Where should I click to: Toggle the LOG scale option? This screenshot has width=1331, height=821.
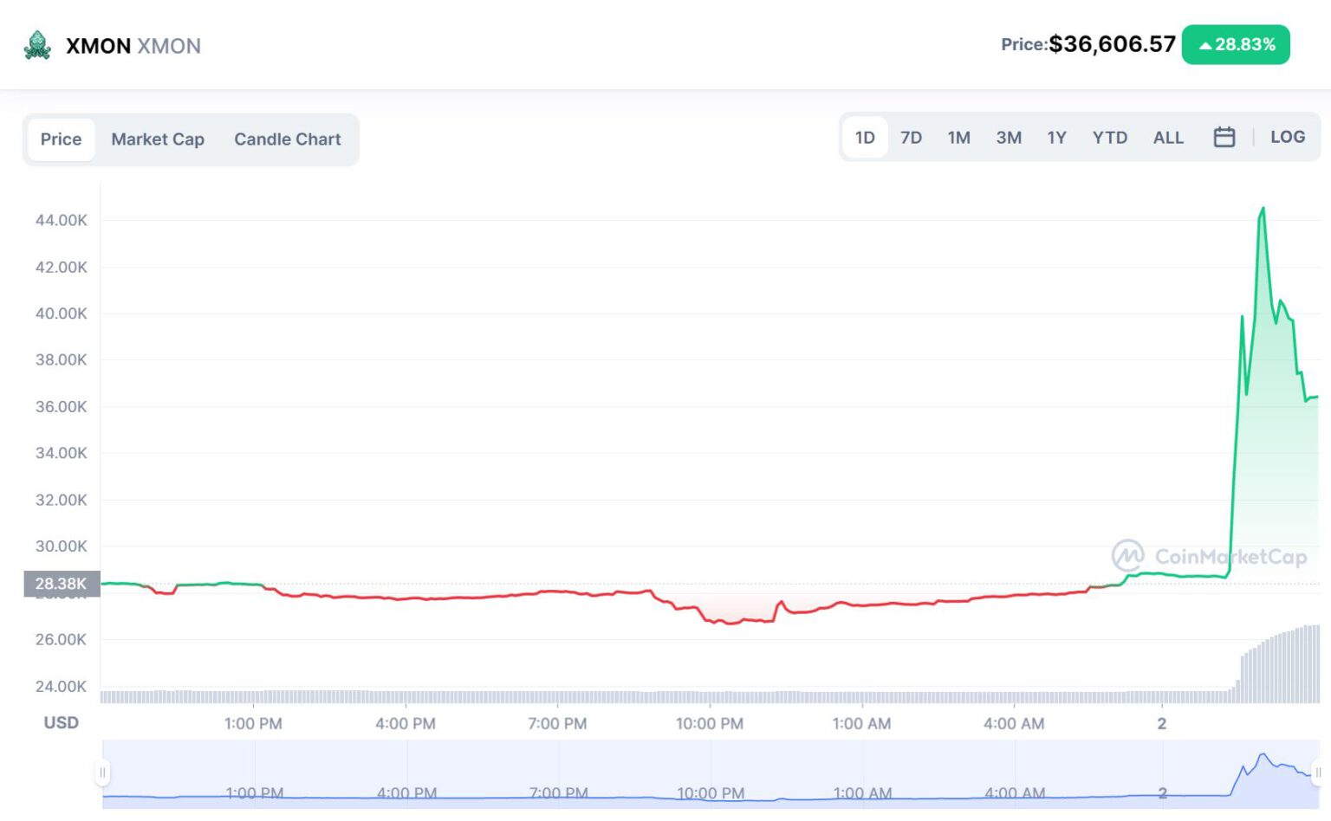[1287, 137]
